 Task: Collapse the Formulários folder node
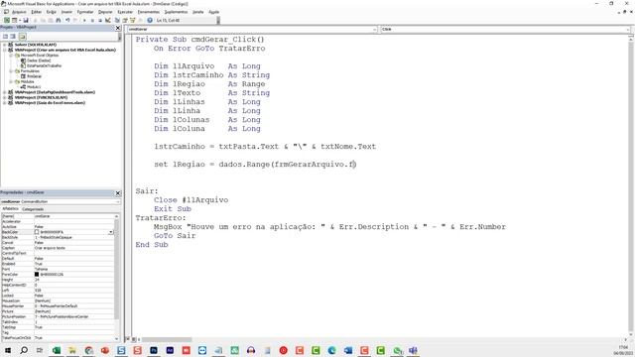[11, 70]
